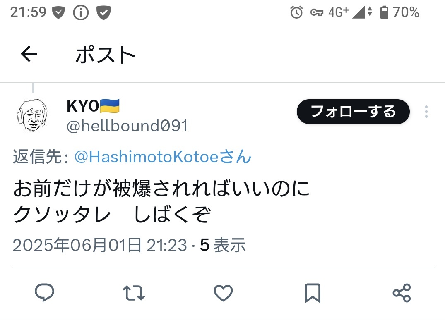
Task: Tap the VPN key status icon
Action: [317, 13]
